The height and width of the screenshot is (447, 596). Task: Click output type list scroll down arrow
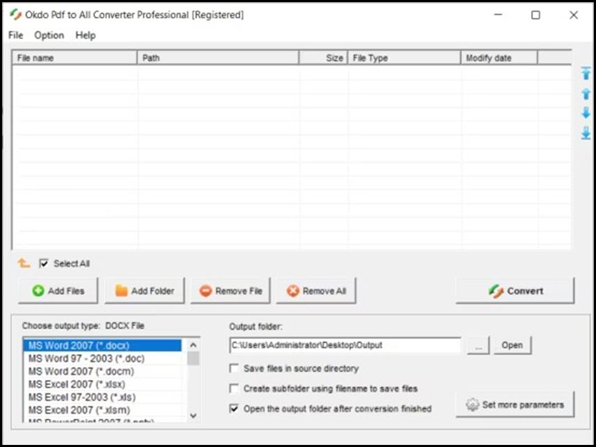pos(193,416)
